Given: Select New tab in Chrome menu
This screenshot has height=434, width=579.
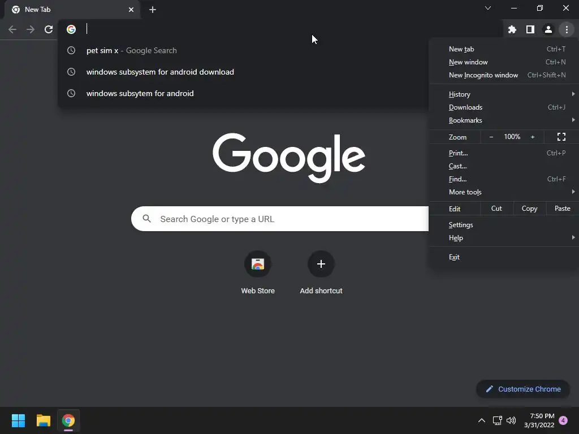Looking at the screenshot, I should point(504,49).
